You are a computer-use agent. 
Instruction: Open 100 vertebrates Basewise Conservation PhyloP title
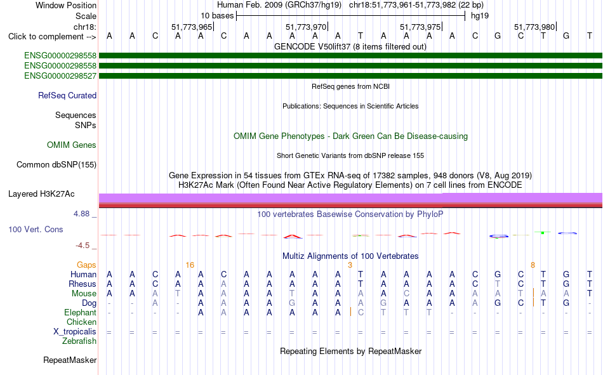[350, 214]
